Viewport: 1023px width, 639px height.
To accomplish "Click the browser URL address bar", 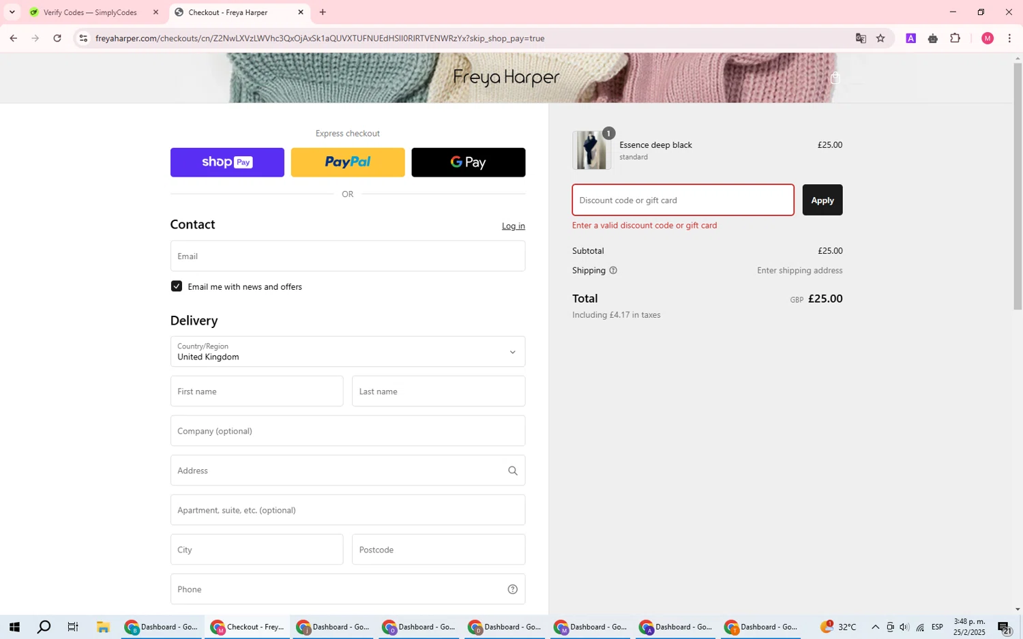I will point(471,38).
